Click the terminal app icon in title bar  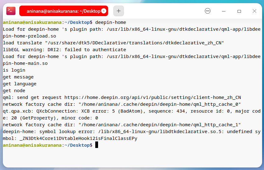click(11, 11)
